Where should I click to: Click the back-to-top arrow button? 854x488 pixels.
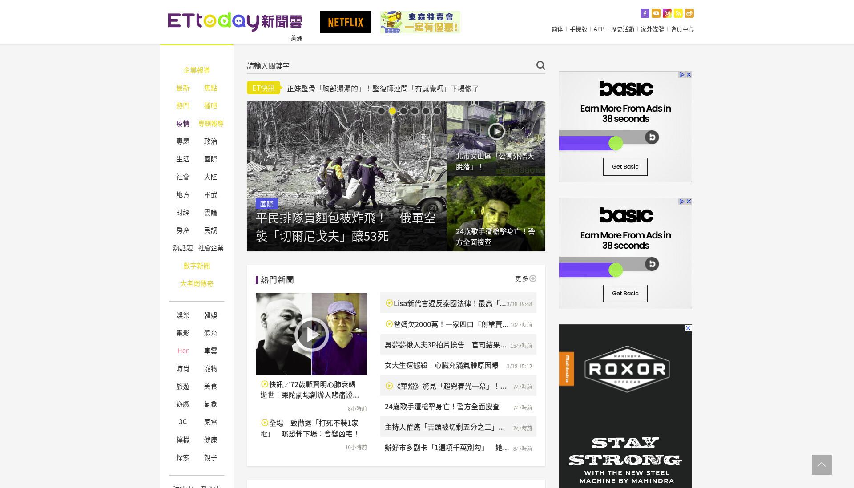click(x=822, y=464)
